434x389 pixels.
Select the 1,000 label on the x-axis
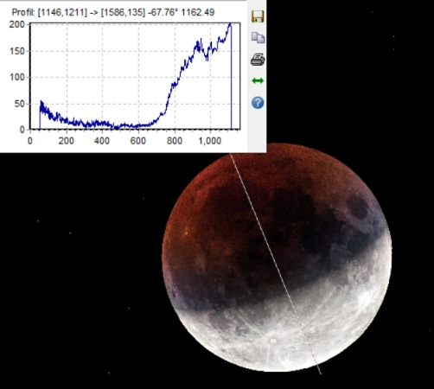[x=210, y=141]
